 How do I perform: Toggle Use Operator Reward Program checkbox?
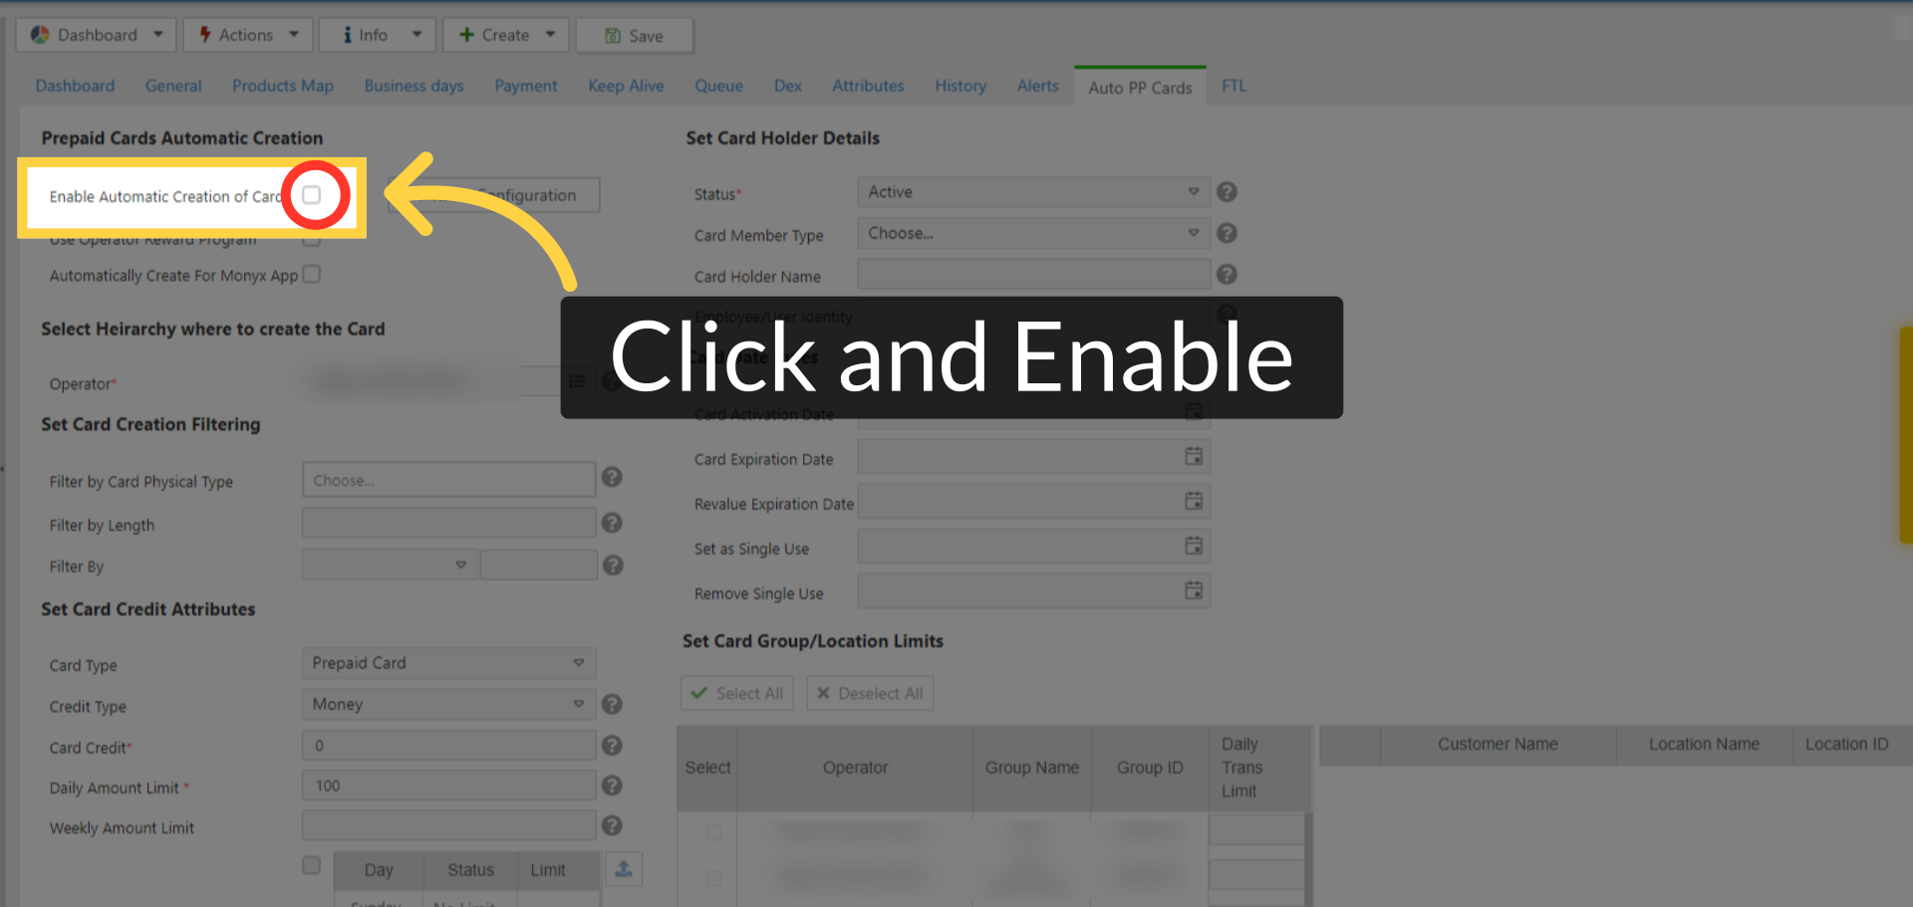coord(312,240)
